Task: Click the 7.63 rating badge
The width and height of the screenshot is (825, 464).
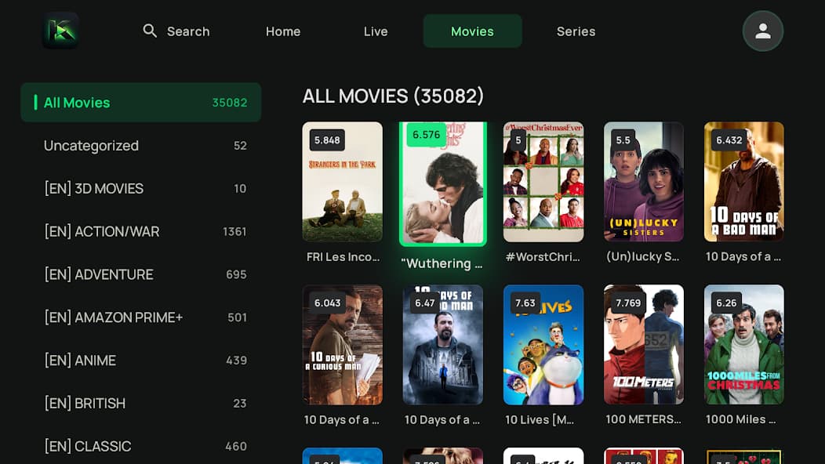Action: point(525,303)
